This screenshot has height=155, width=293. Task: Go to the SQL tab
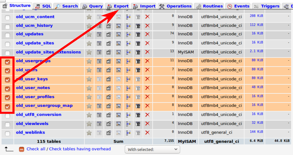click(x=43, y=6)
